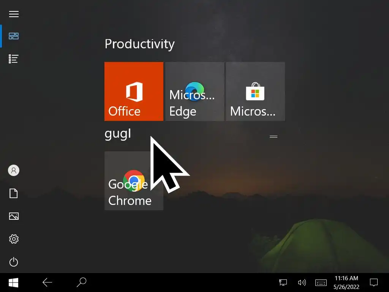The width and height of the screenshot is (389, 292).
Task: Click the Power button icon
Action: click(x=14, y=262)
